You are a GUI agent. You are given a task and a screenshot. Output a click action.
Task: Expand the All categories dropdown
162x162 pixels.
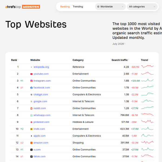tap(142, 6)
